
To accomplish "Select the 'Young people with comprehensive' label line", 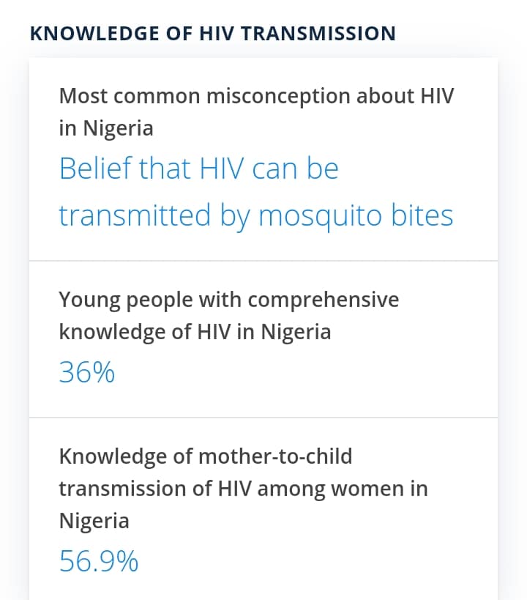I will click(228, 299).
